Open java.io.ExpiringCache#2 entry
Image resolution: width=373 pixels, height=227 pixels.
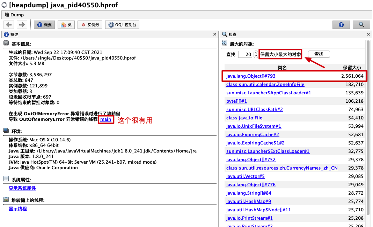point(253,134)
